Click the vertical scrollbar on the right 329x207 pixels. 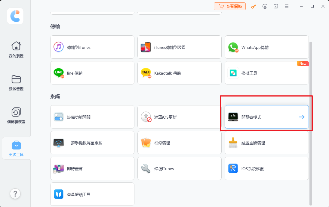click(311, 120)
